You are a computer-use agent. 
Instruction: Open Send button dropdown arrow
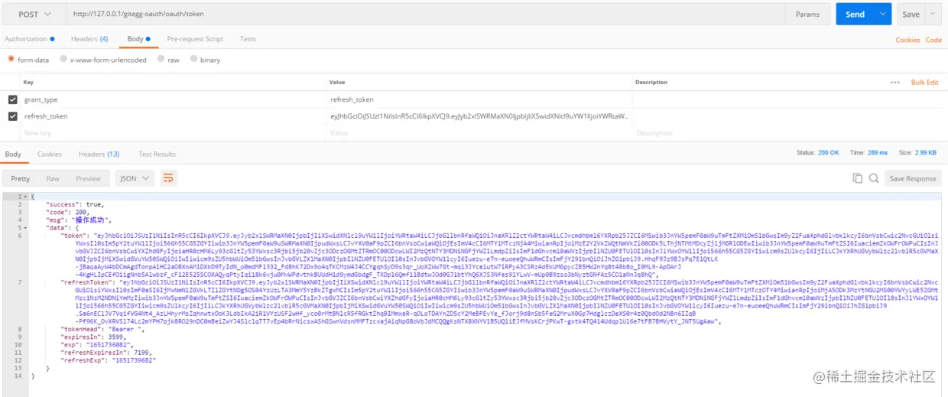point(883,14)
